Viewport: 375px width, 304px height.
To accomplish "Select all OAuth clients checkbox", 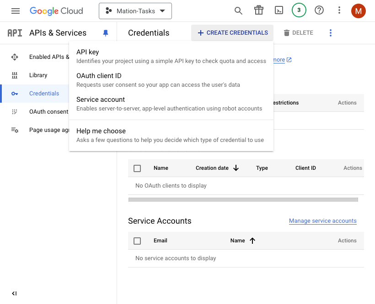I will tap(137, 168).
